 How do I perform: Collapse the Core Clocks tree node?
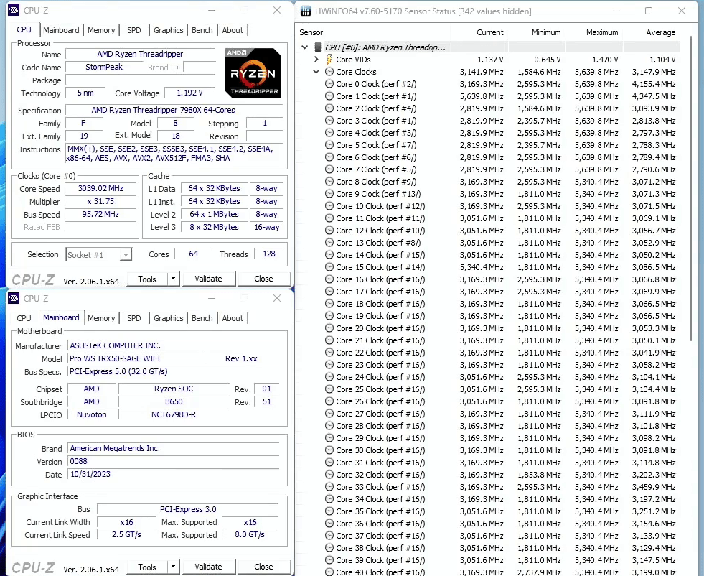tap(316, 71)
